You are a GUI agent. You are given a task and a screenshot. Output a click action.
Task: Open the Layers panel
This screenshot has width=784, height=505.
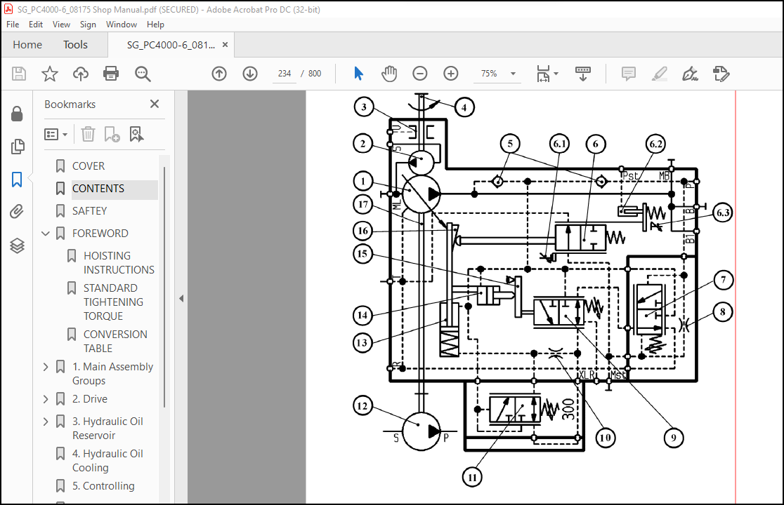[17, 245]
